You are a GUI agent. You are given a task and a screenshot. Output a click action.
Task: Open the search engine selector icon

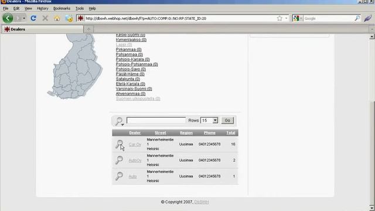[x=297, y=18]
